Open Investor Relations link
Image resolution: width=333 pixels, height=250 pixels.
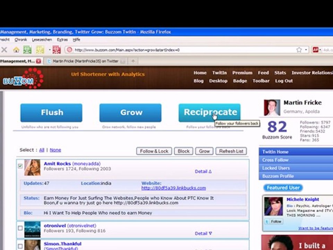point(312,73)
